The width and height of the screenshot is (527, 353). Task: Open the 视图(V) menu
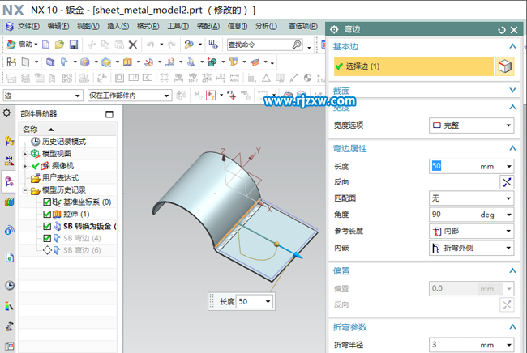(x=88, y=26)
